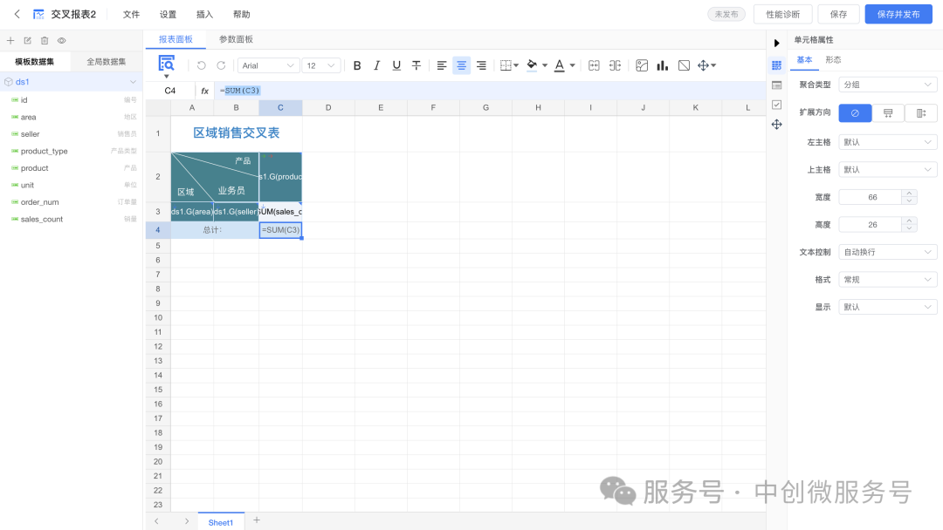Viewport: 943px width, 530px height.
Task: Insert an image into the cell
Action: pos(642,65)
